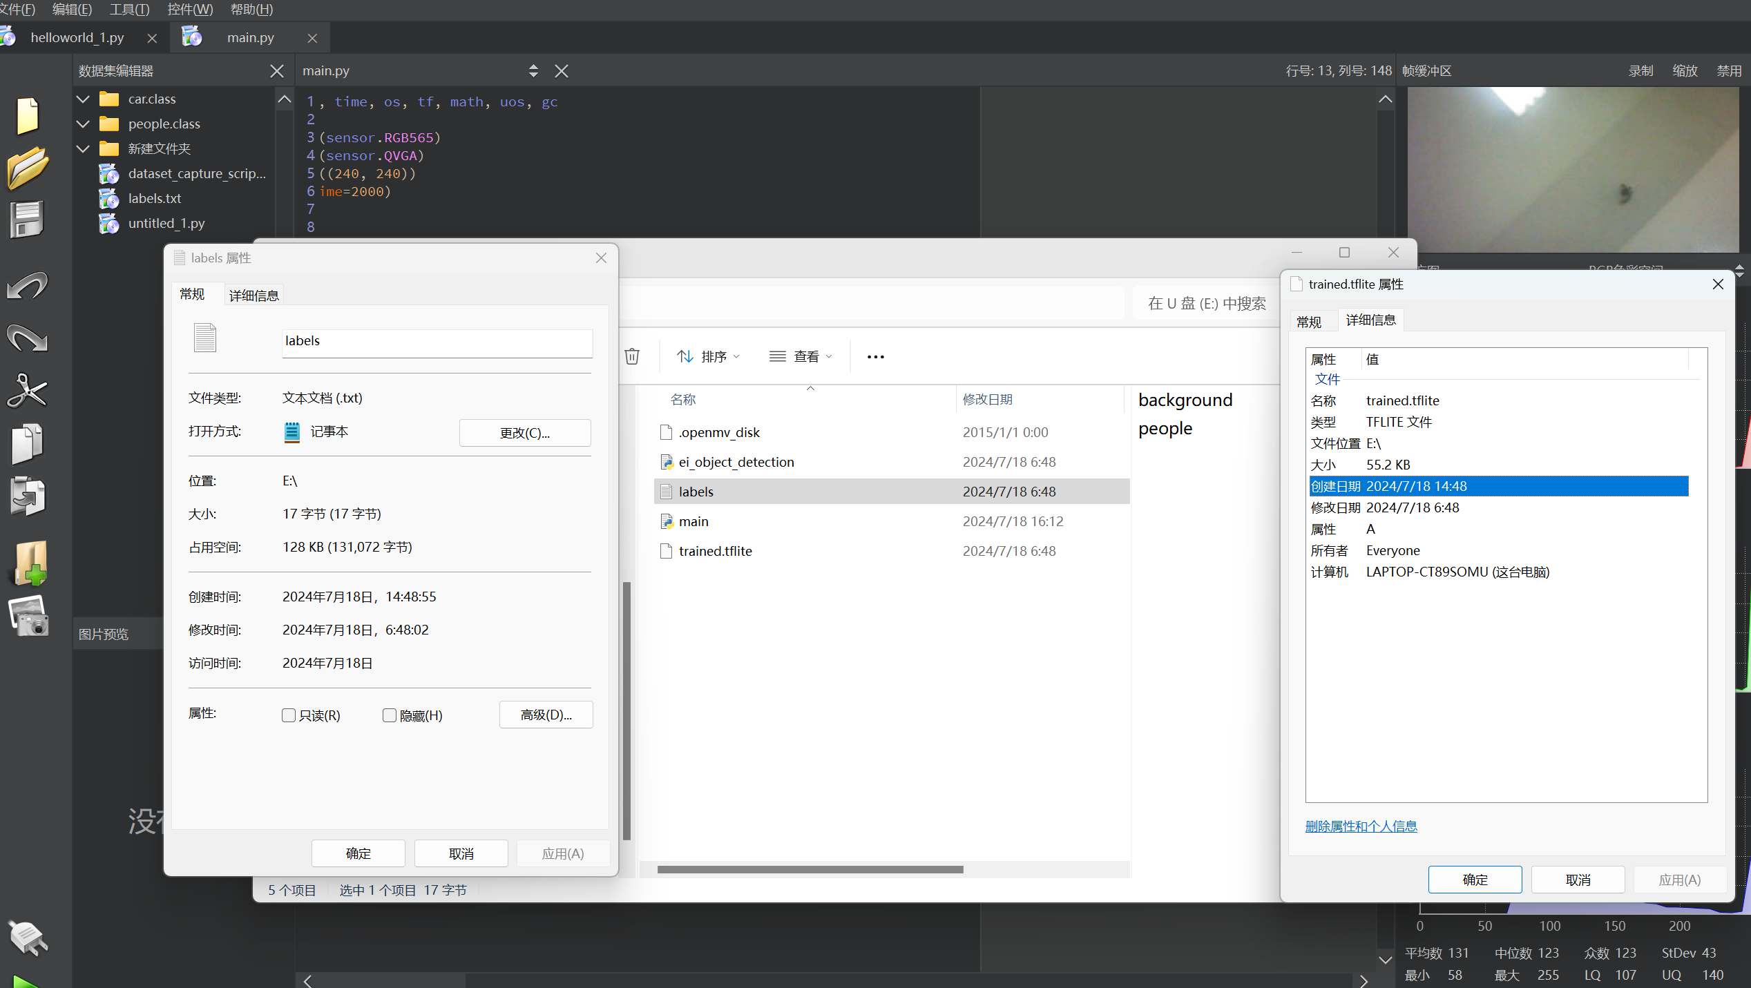Open the more options ellipsis in Explorer
The image size is (1751, 988).
click(876, 357)
